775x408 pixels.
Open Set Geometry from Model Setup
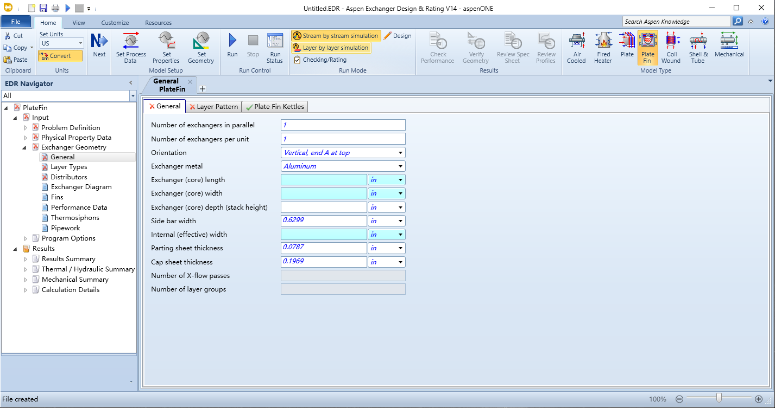[201, 48]
